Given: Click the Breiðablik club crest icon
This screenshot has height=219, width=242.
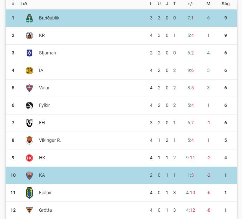Looking at the screenshot, I should [29, 18].
